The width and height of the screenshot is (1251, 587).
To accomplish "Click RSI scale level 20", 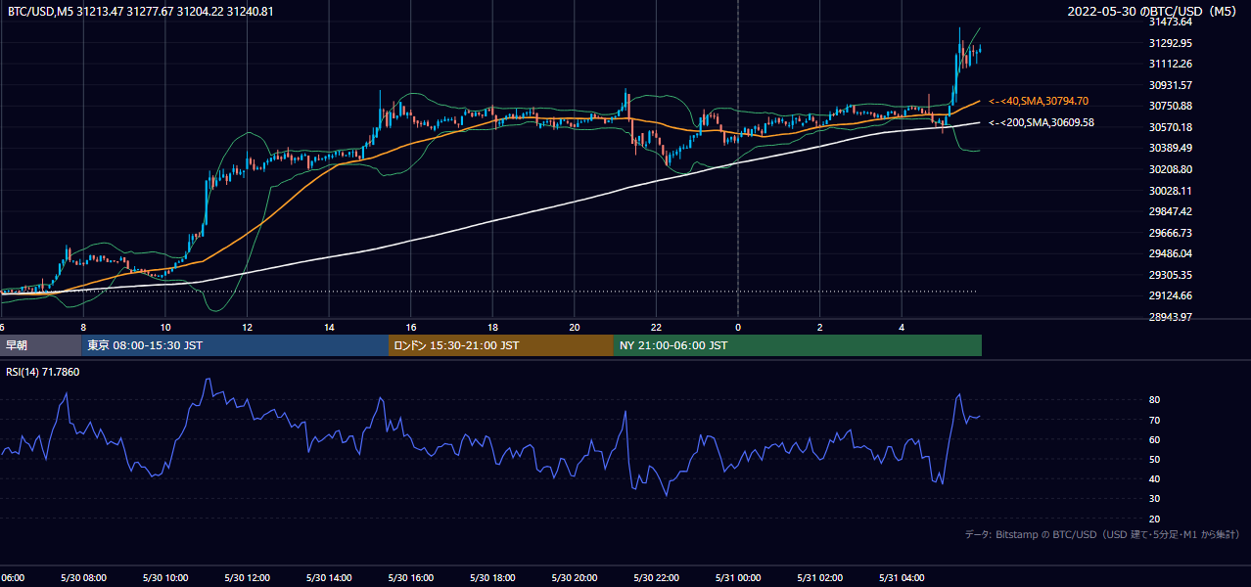I will pos(1154,519).
